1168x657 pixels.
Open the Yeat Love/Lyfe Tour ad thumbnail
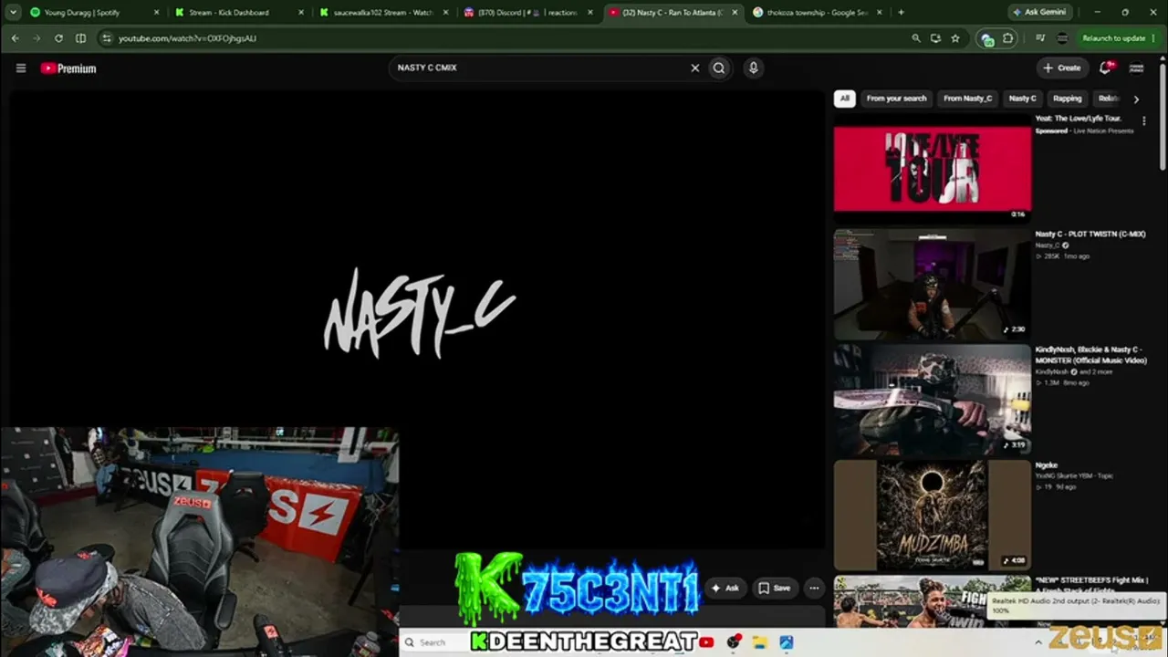(x=933, y=168)
